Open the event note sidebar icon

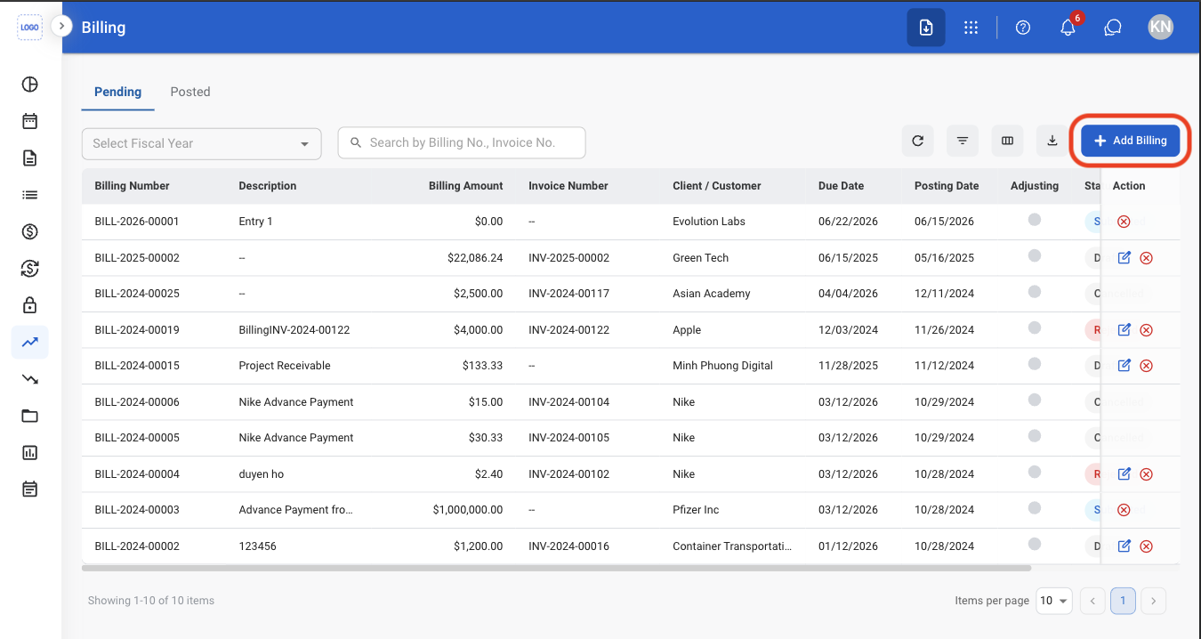click(x=30, y=489)
